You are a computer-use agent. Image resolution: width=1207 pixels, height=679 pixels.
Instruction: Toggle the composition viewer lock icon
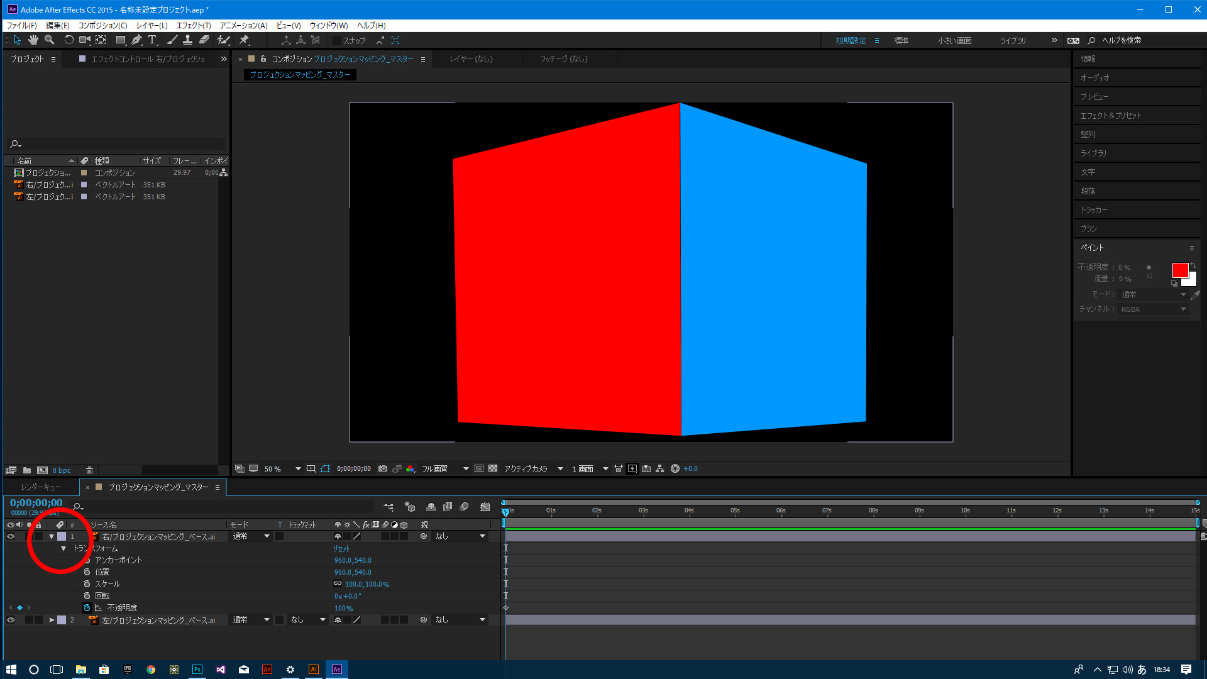coord(263,58)
